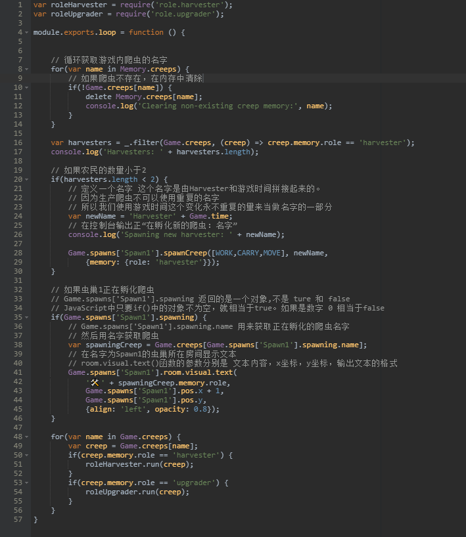Click the 'left' align value on line 45
Image resolution: width=466 pixels, height=537 pixels.
(133, 409)
